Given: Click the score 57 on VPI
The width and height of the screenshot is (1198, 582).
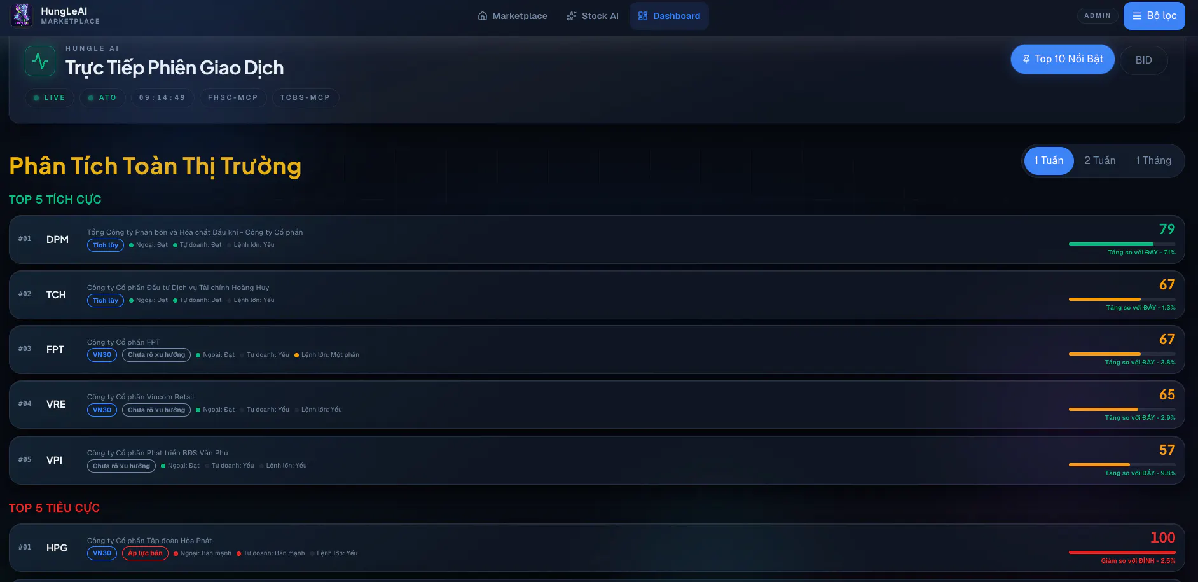Looking at the screenshot, I should [1167, 450].
